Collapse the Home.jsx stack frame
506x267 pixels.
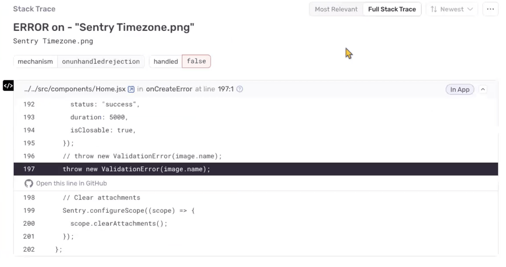click(x=483, y=89)
